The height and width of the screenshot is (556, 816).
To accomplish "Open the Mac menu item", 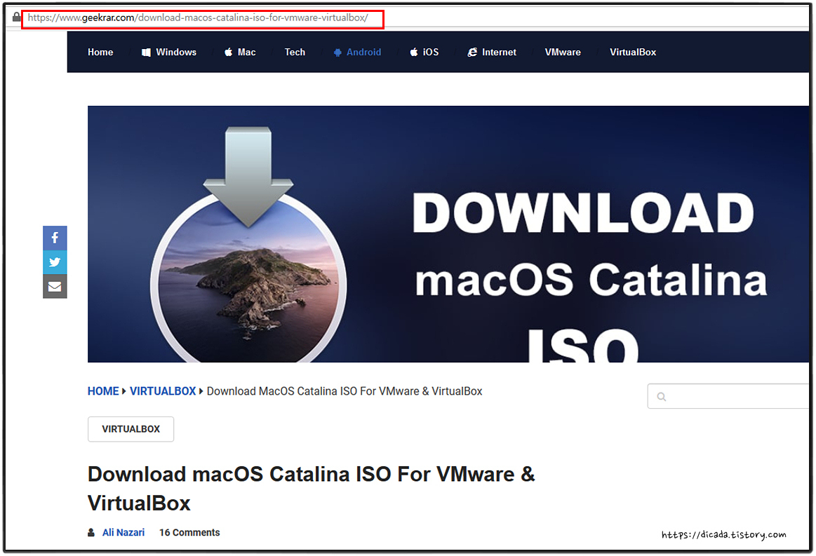I will click(240, 52).
